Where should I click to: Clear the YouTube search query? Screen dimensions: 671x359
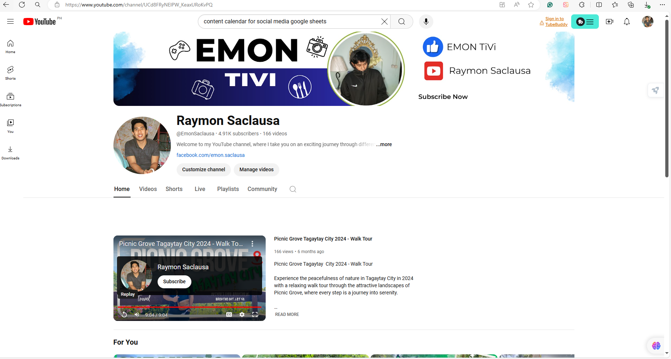click(x=384, y=22)
